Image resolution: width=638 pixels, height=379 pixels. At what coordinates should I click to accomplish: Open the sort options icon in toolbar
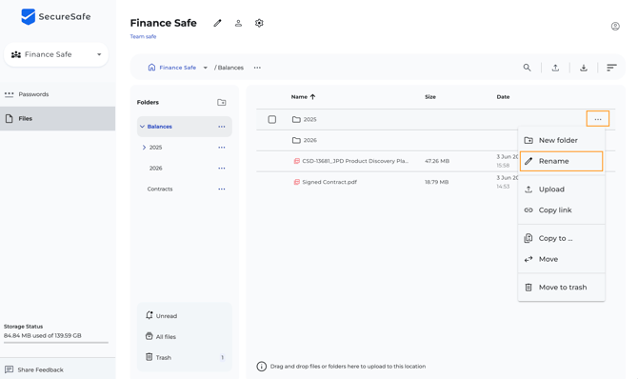click(x=611, y=68)
